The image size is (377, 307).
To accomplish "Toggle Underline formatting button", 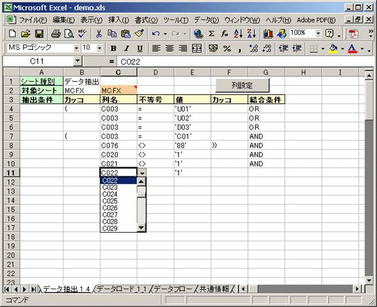I will [140, 48].
